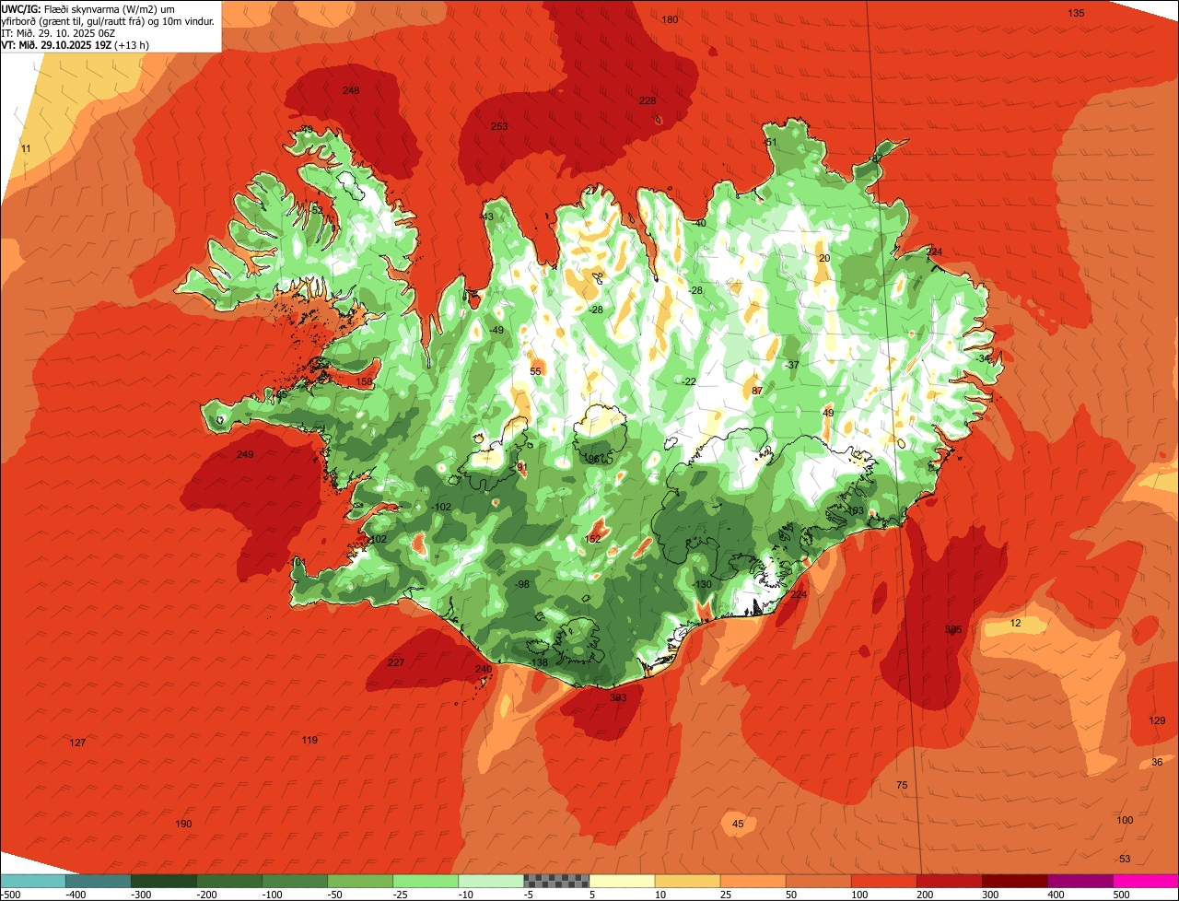Click the map value '152' in south-central Iceland
The image size is (1179, 901).
[593, 540]
